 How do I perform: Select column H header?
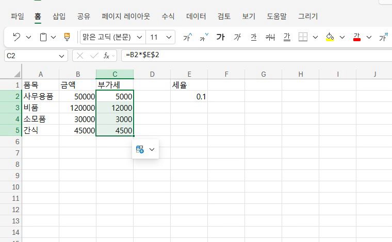pyautogui.click(x=301, y=74)
